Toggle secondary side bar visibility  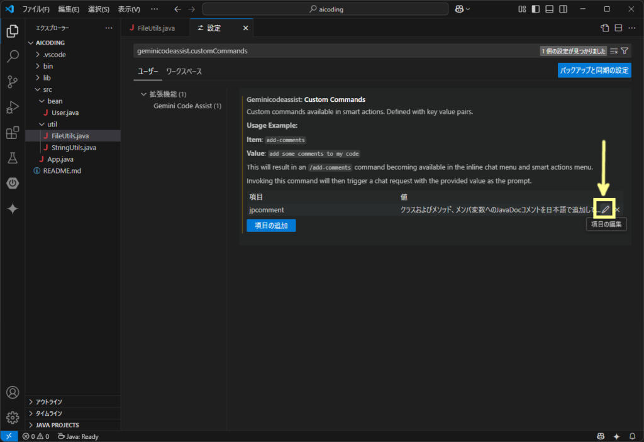(x=563, y=9)
